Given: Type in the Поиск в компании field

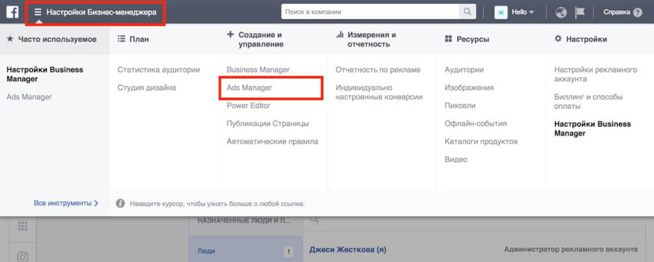Looking at the screenshot, I should pyautogui.click(x=370, y=12).
